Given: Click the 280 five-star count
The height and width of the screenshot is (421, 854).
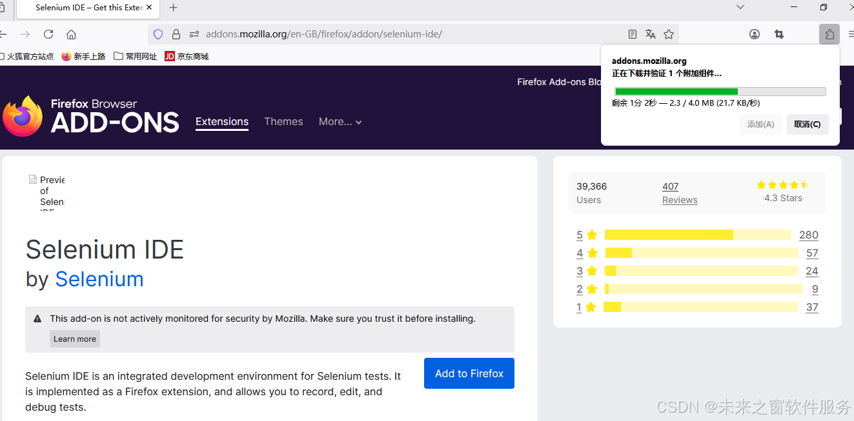Looking at the screenshot, I should click(809, 235).
